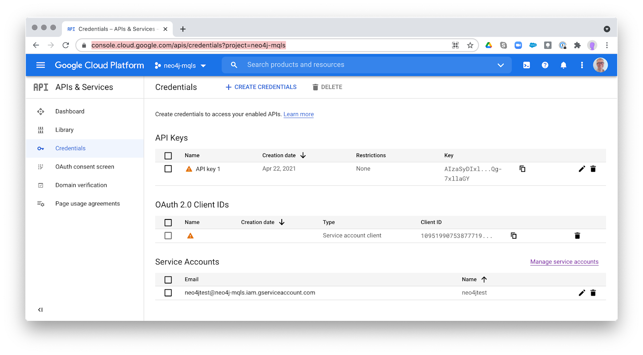Select all OAuth Client IDs header checkbox

coord(168,222)
